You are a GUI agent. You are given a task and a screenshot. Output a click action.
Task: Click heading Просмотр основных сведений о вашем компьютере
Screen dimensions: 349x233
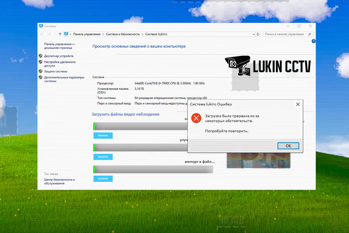pos(139,46)
